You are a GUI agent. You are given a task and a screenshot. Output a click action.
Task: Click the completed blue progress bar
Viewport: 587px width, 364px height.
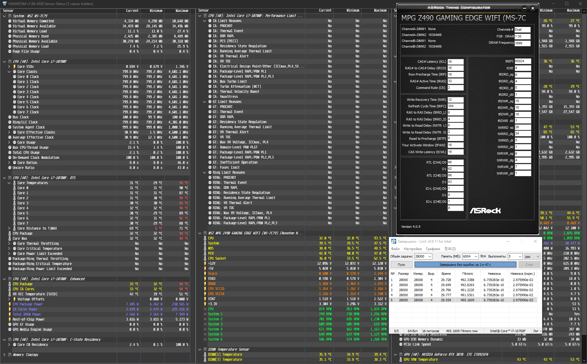tap(465, 265)
